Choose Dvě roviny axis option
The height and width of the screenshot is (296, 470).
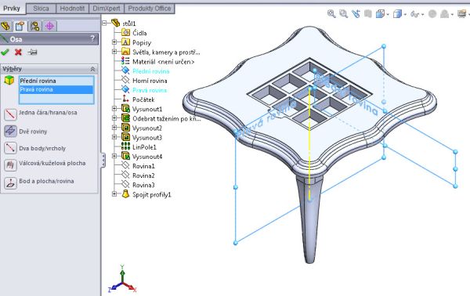(26, 132)
